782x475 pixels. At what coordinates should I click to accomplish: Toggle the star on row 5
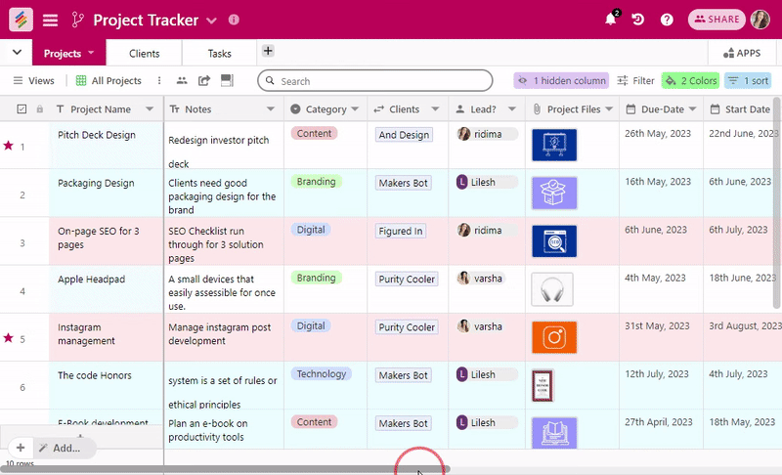pos(8,338)
